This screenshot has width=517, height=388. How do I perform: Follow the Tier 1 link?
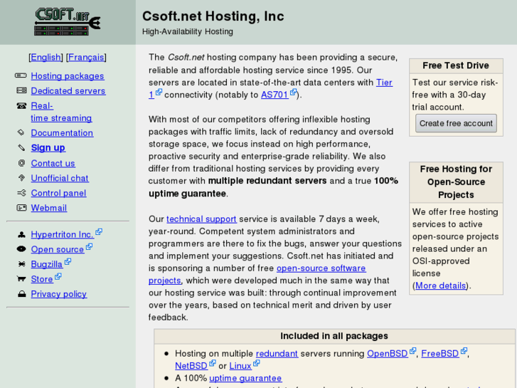coord(384,82)
